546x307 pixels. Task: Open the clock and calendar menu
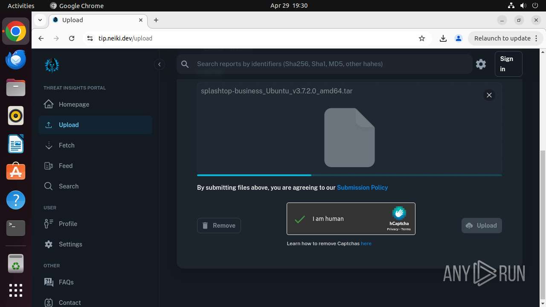pos(289,6)
